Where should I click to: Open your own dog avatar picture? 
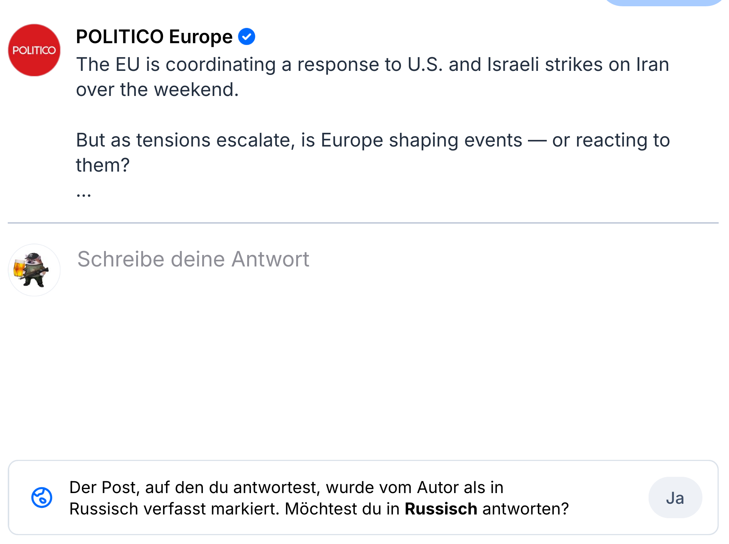click(x=34, y=270)
